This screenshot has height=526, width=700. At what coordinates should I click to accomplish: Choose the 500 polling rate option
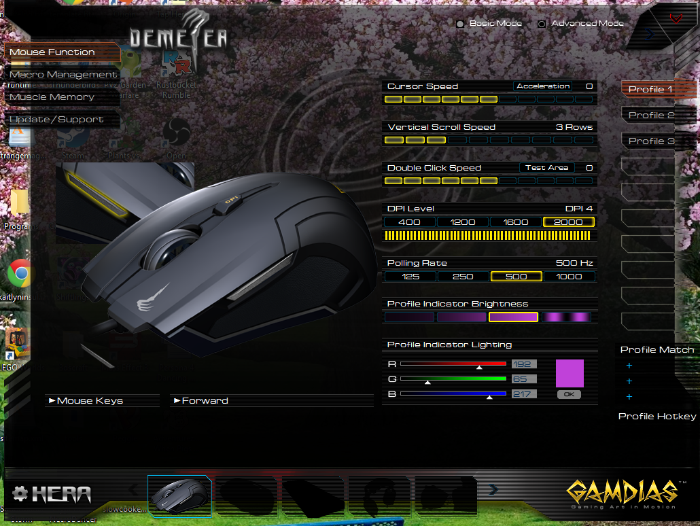coord(516,277)
